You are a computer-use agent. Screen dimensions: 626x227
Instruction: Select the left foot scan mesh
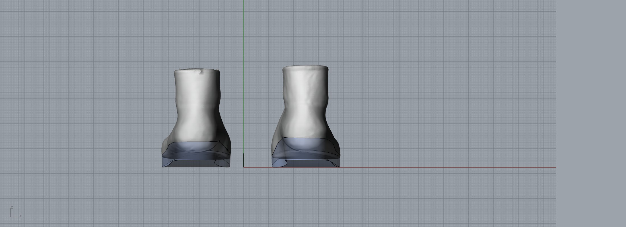[x=196, y=108]
